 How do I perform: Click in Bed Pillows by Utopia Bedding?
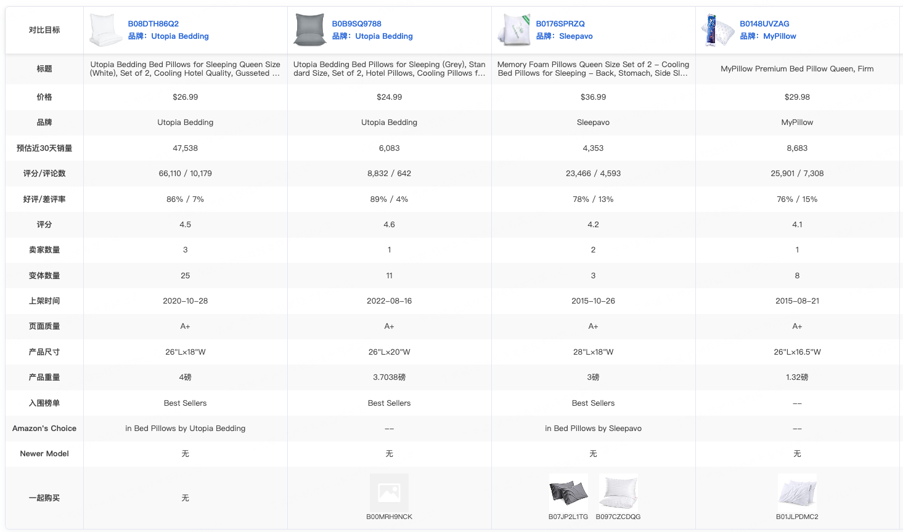186,429
